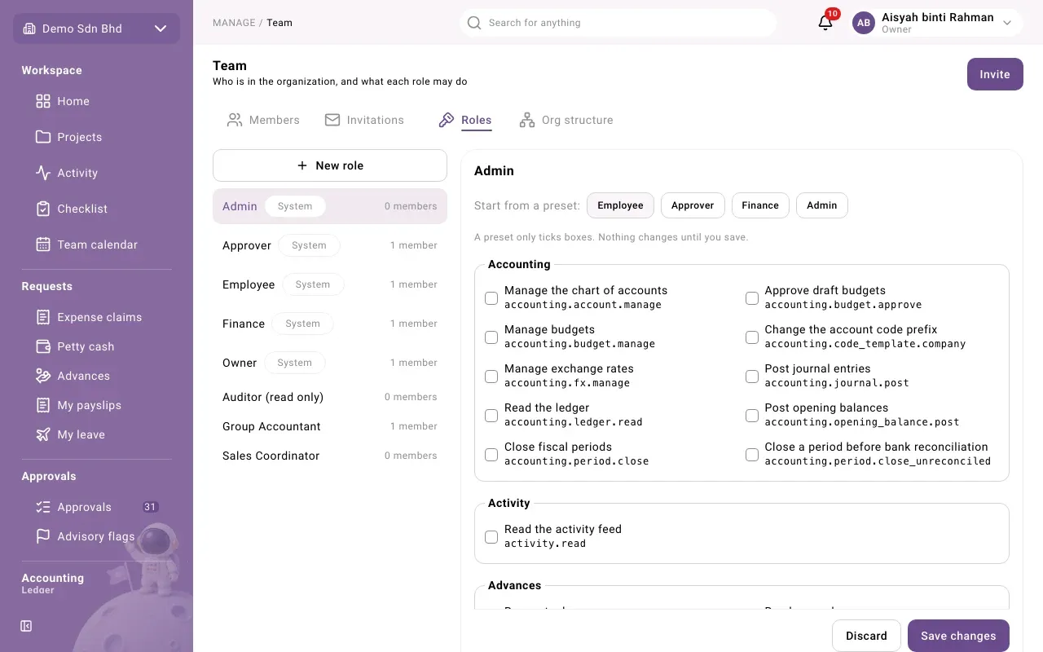
Task: Toggle Close fiscal periods checkbox
Action: [491, 455]
